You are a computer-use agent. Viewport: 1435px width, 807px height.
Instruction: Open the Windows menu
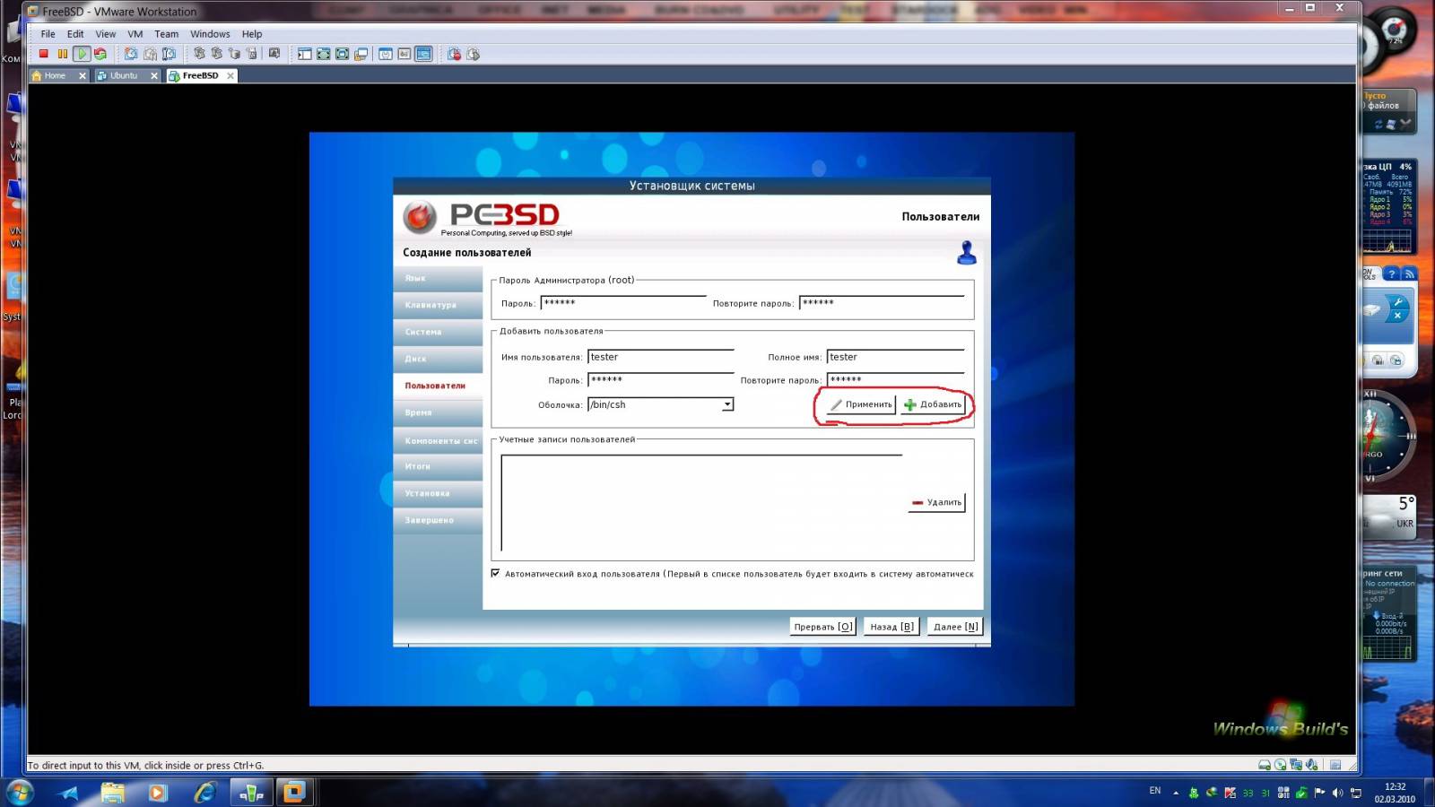pos(210,34)
